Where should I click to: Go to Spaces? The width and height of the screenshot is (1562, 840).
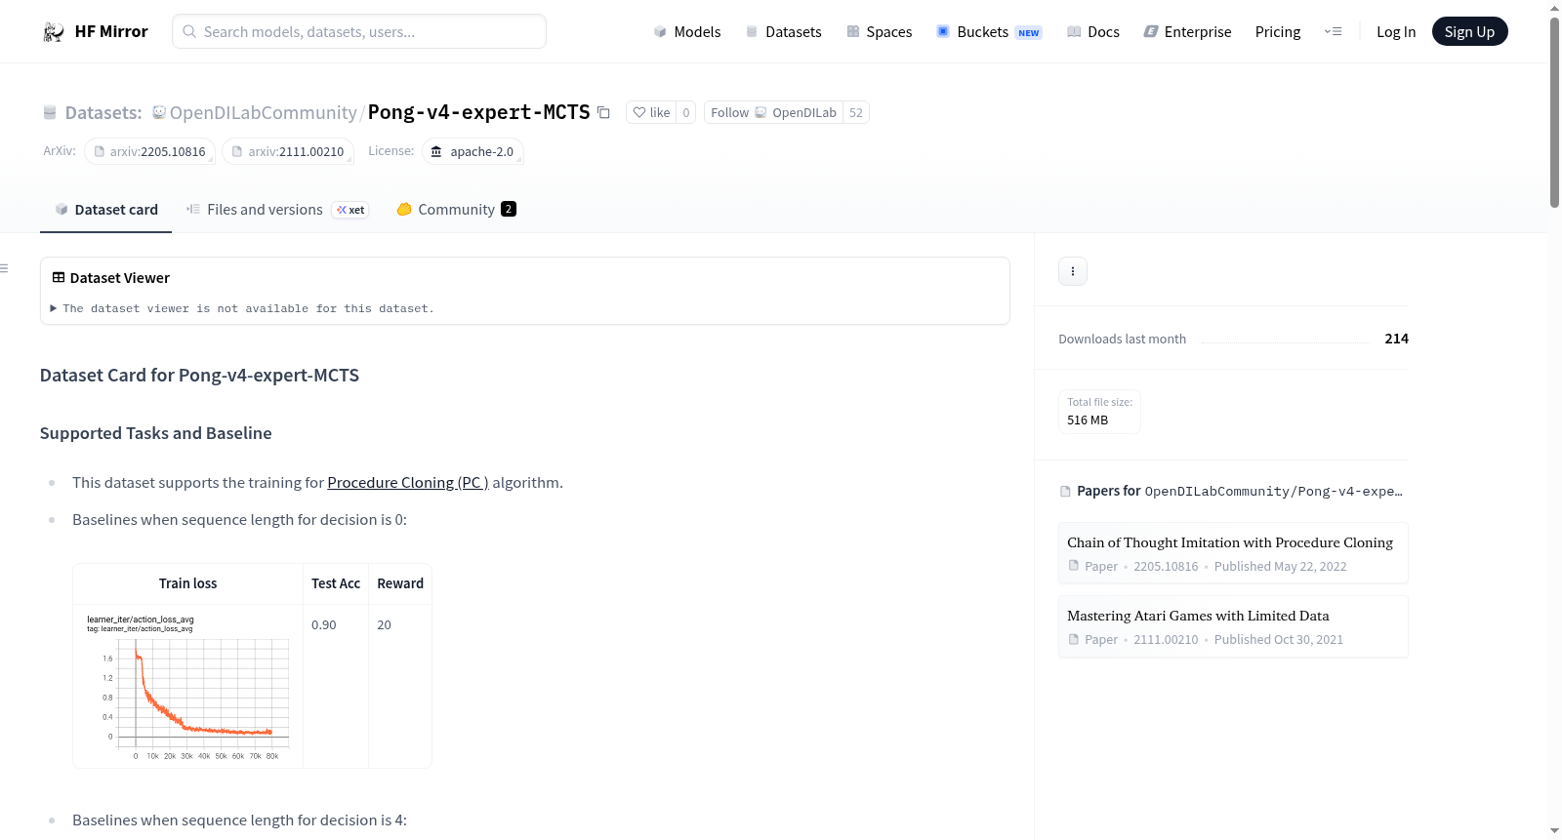pos(880,32)
